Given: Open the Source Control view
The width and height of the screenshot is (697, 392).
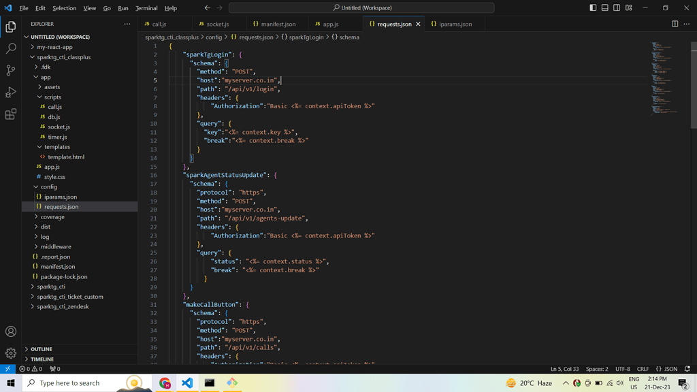Looking at the screenshot, I should (11, 70).
